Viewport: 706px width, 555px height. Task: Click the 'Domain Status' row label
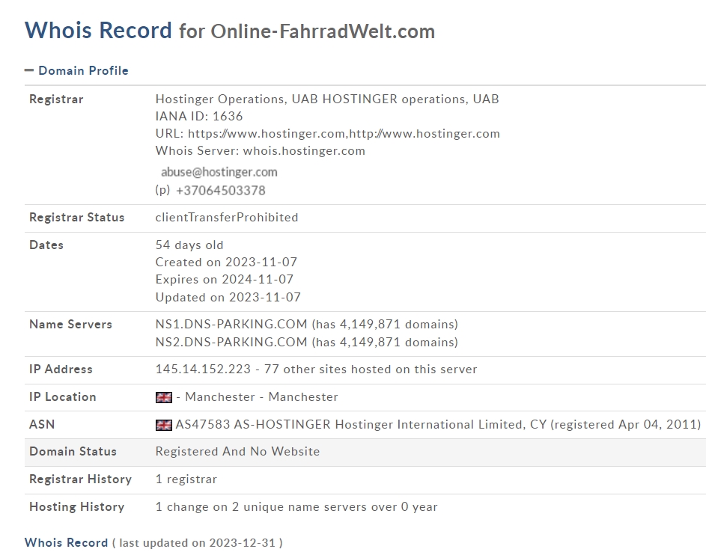[73, 451]
